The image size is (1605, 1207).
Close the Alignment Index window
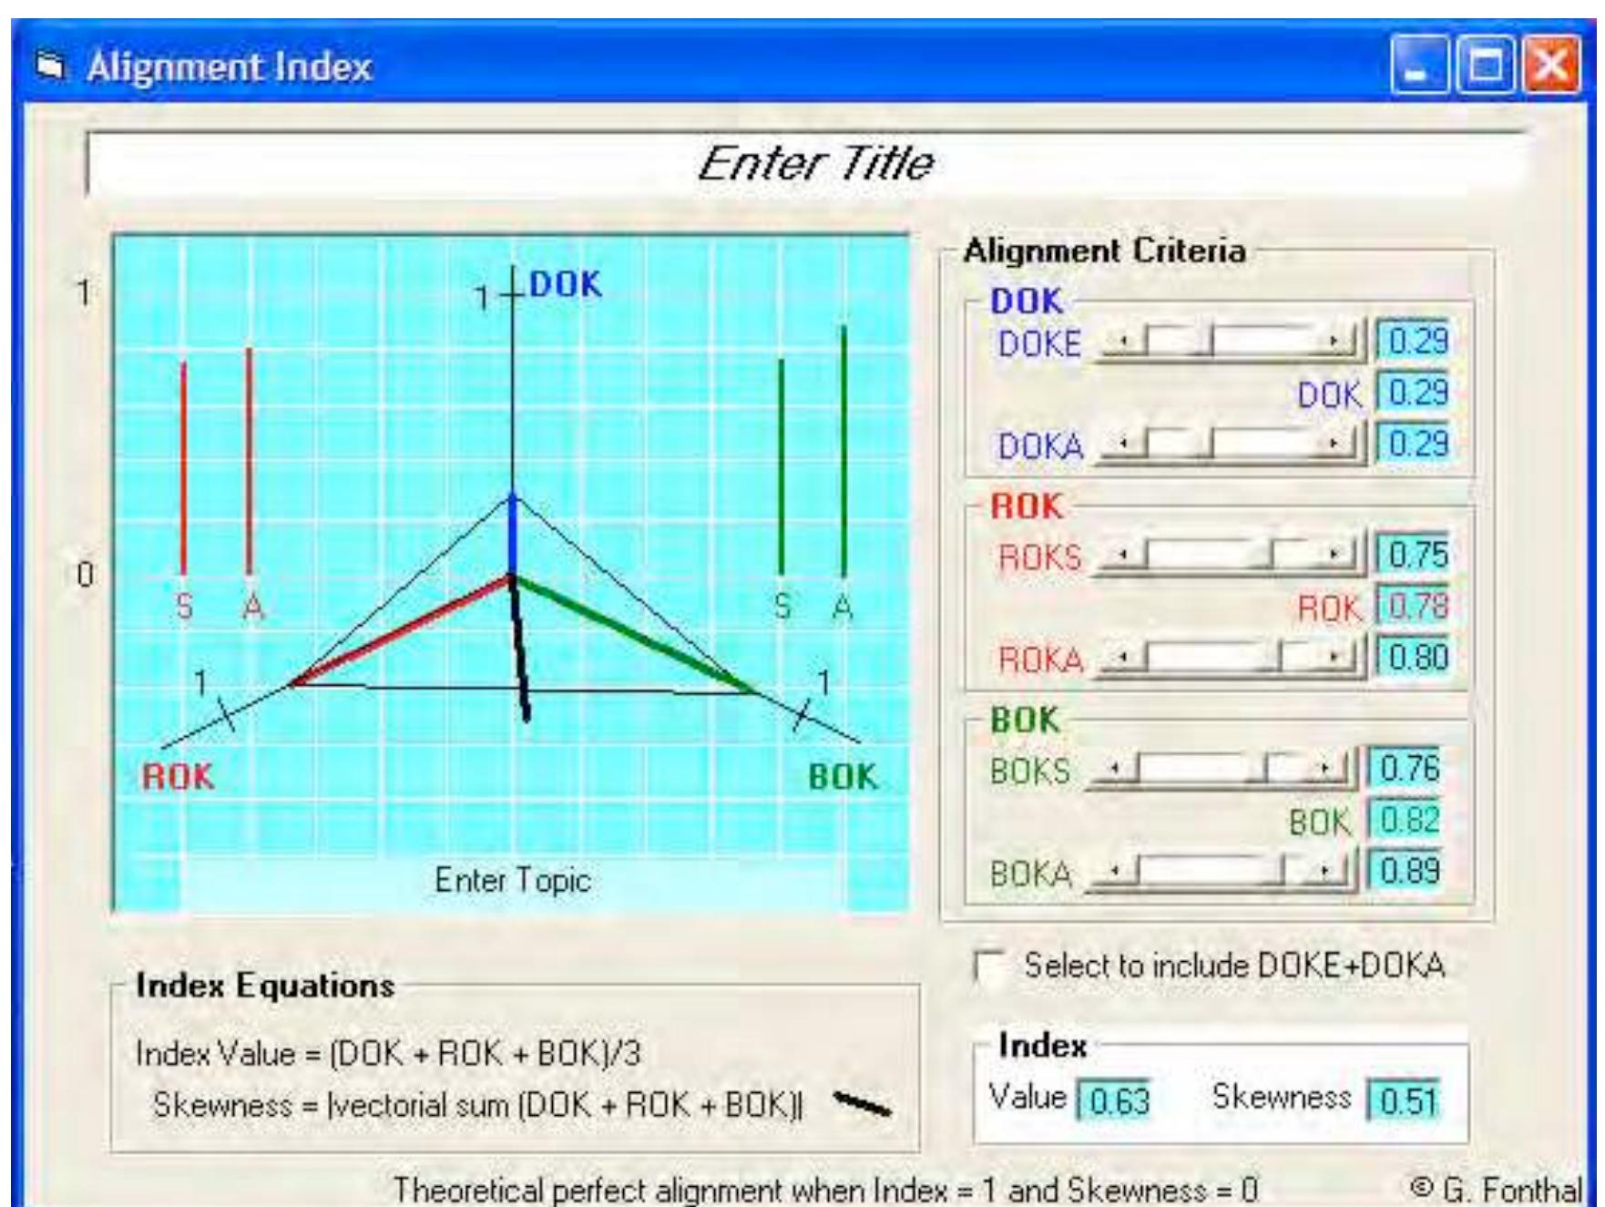coord(1552,66)
